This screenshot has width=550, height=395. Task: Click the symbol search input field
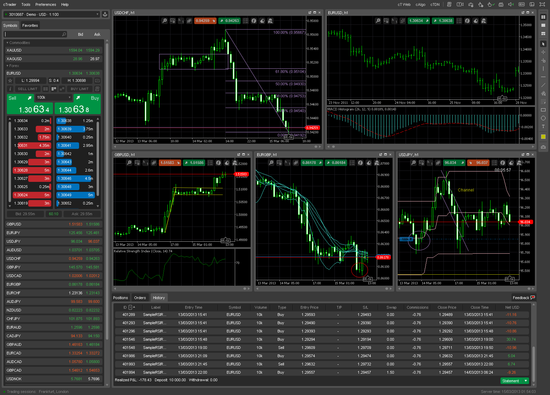click(x=34, y=34)
